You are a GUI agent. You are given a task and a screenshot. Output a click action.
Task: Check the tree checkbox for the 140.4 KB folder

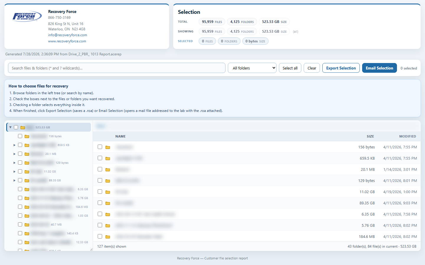(x=20, y=233)
